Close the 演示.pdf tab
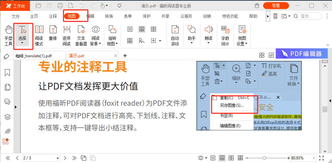 [x=115, y=56]
